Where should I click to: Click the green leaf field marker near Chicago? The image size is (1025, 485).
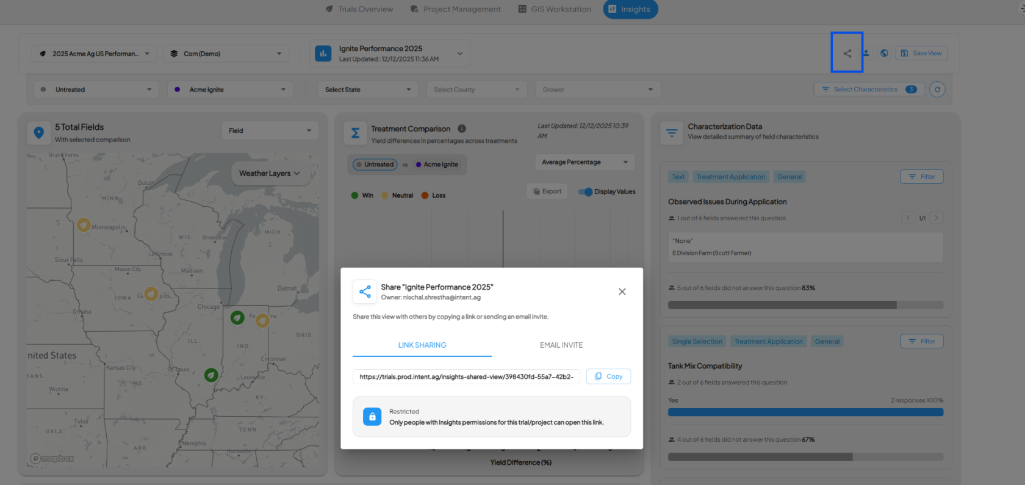pos(237,317)
